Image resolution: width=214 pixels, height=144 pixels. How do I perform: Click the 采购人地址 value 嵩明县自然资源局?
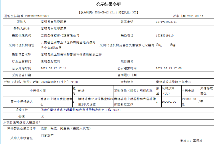coord(53,29)
